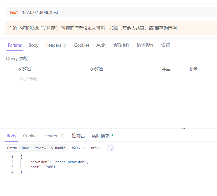The image size is (217, 196).
Task: Click the 添加参数 input field
Action: click(x=28, y=79)
